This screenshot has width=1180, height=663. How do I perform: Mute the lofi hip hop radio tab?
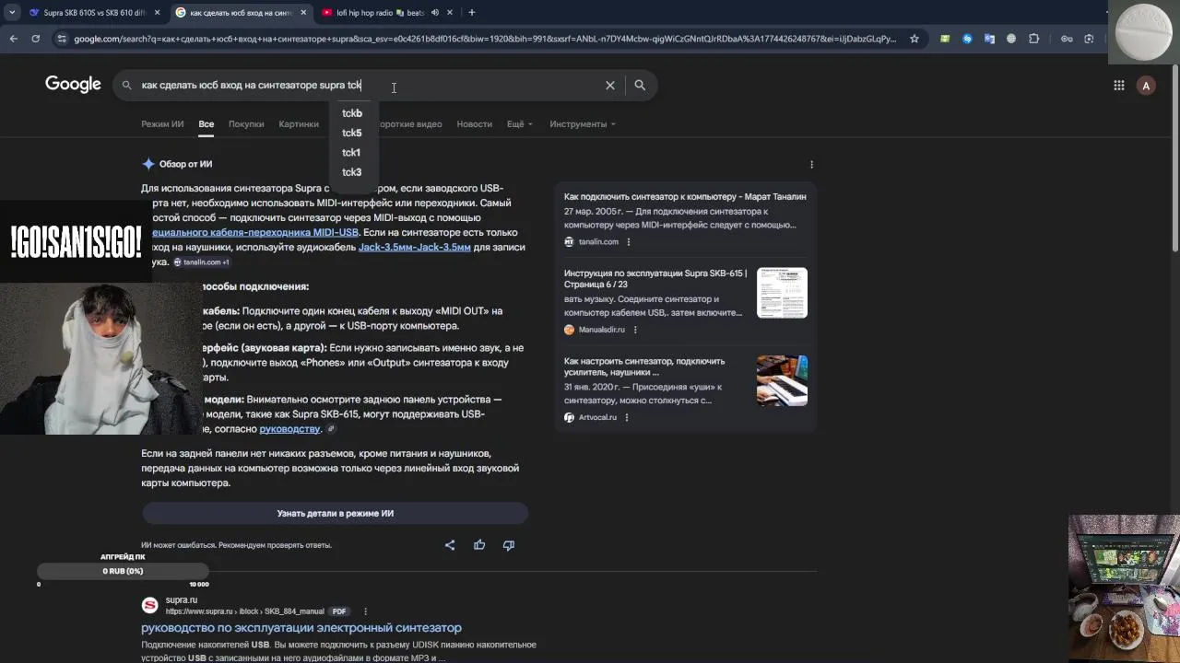(x=434, y=13)
